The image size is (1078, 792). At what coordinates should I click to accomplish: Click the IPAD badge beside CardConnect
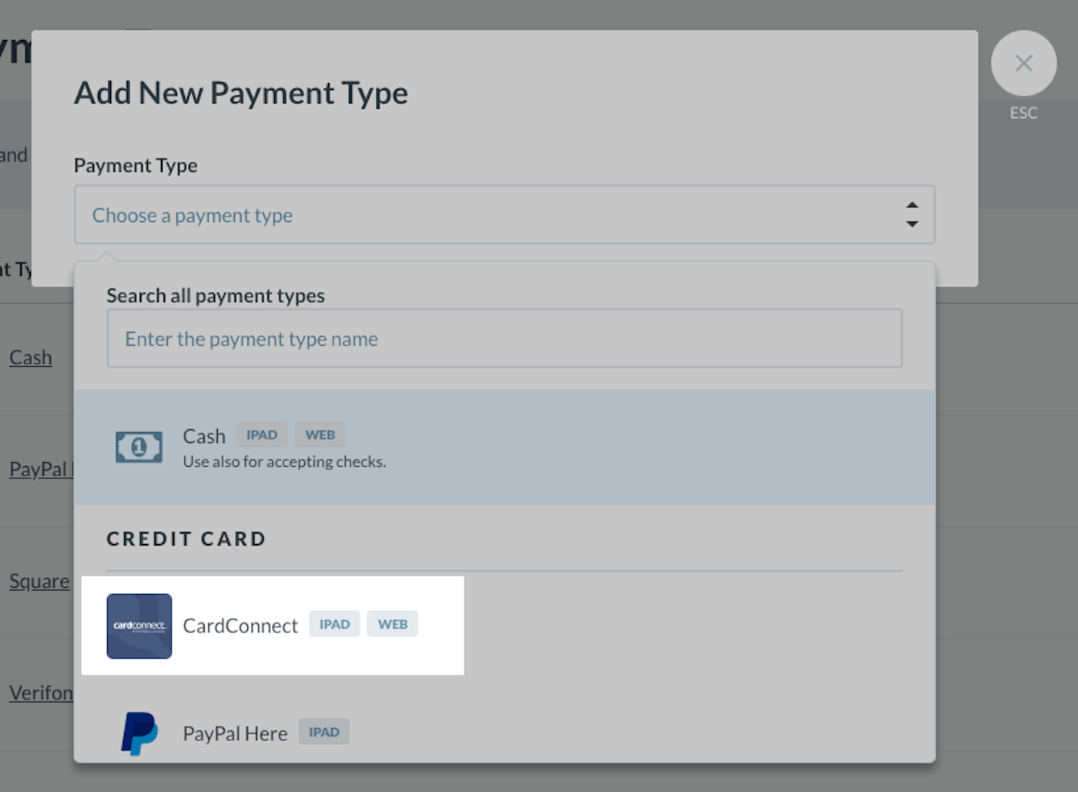pos(334,624)
